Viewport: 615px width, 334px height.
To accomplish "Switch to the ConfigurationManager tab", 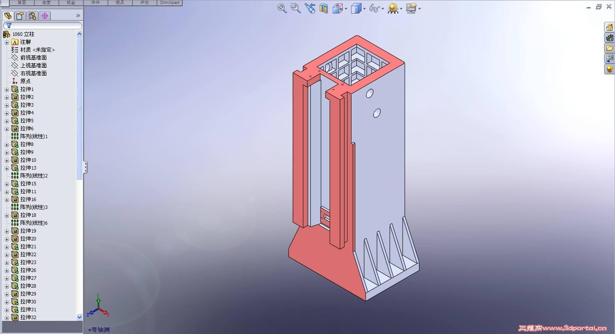I will point(32,16).
